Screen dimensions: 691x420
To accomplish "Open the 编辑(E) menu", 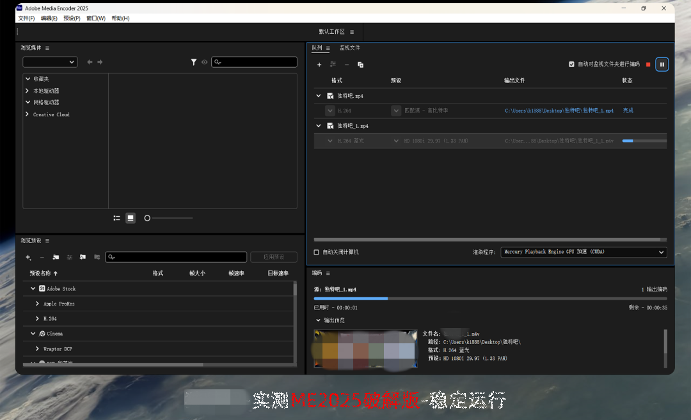I will point(49,18).
